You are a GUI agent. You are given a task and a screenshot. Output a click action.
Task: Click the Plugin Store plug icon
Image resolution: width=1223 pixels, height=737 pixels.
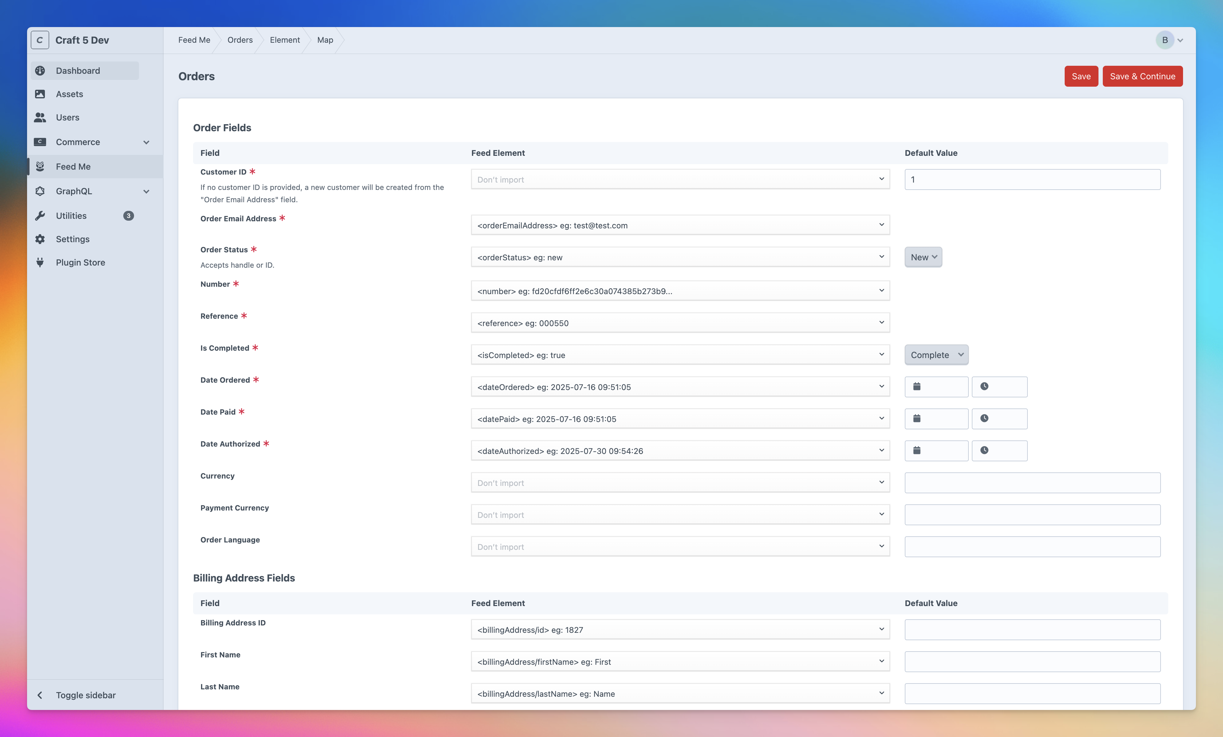[x=40, y=262]
